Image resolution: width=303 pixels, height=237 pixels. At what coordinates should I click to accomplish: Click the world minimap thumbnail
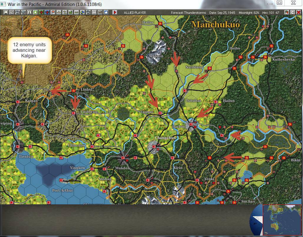[282, 220]
